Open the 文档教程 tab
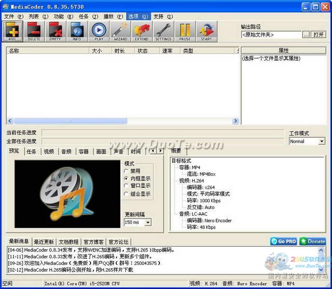The image size is (332, 289). (68, 242)
